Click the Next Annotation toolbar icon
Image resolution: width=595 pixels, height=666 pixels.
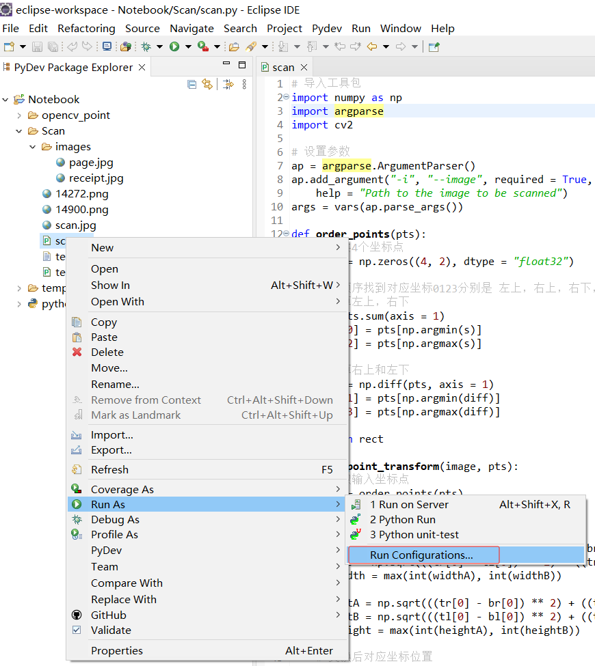click(x=283, y=46)
